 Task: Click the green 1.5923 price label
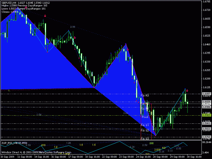coord(207,115)
